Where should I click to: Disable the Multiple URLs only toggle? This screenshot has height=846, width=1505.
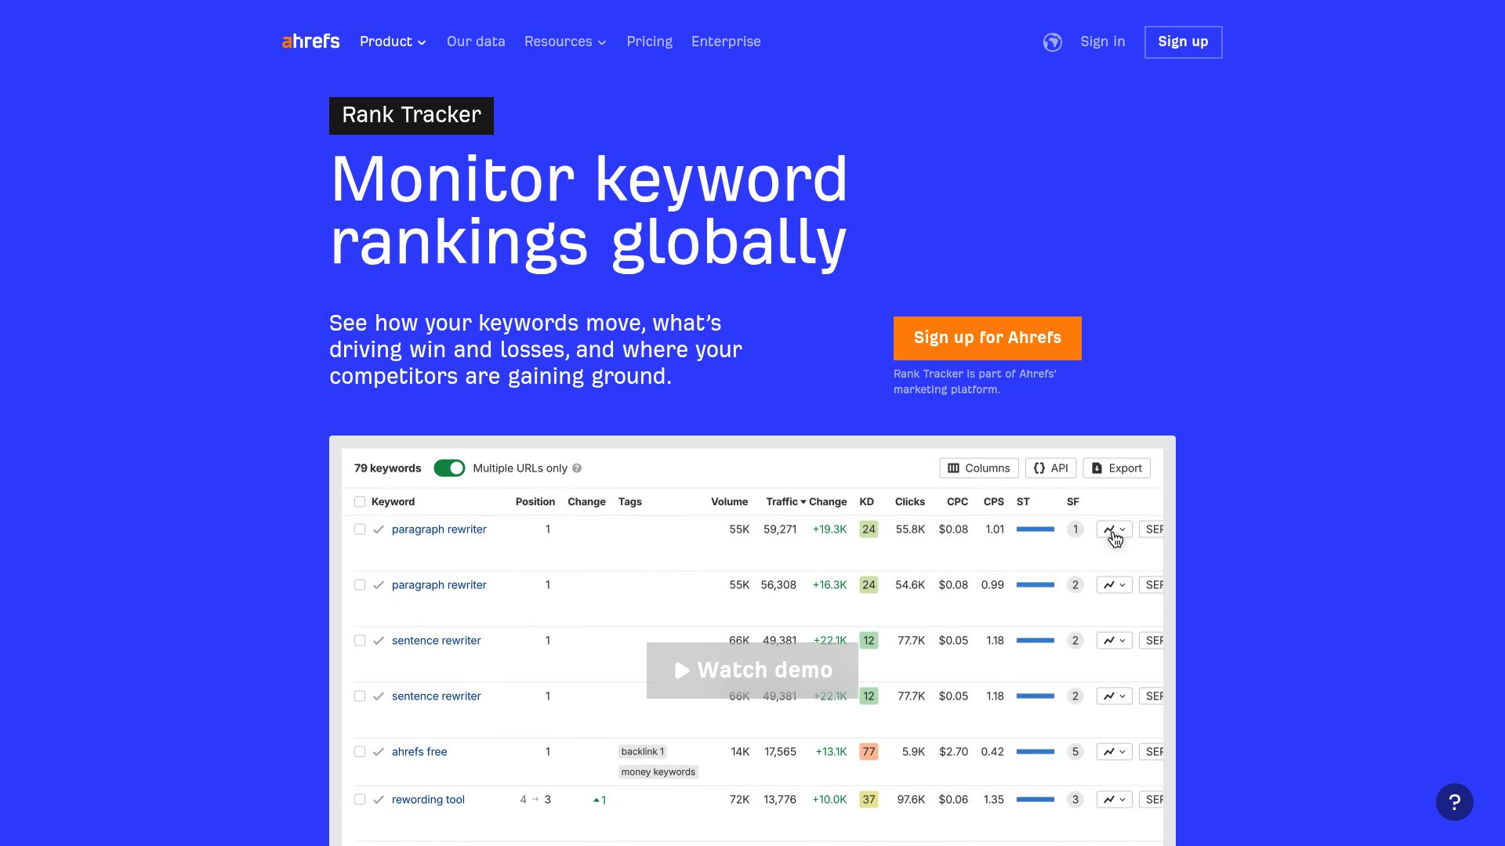(449, 468)
